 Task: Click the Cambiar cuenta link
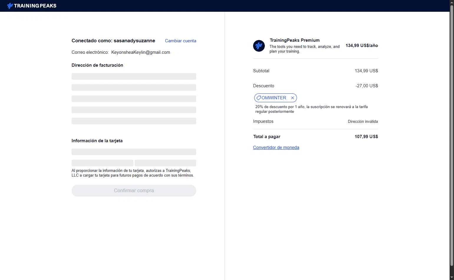181,41
